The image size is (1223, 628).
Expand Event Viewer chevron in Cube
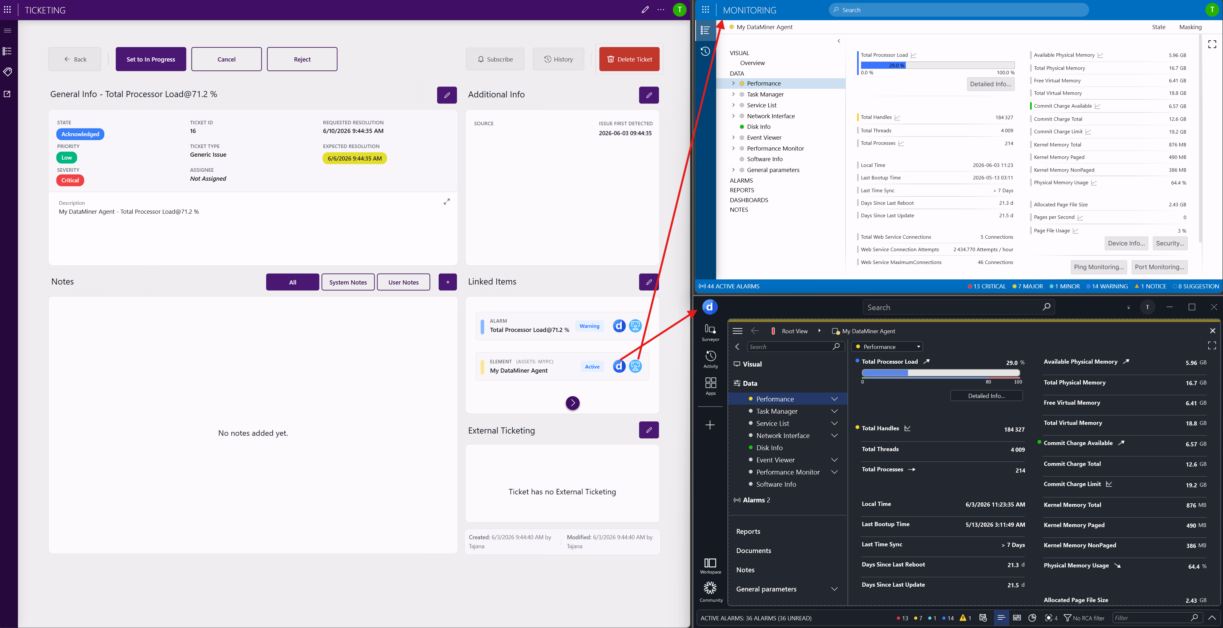(x=834, y=460)
